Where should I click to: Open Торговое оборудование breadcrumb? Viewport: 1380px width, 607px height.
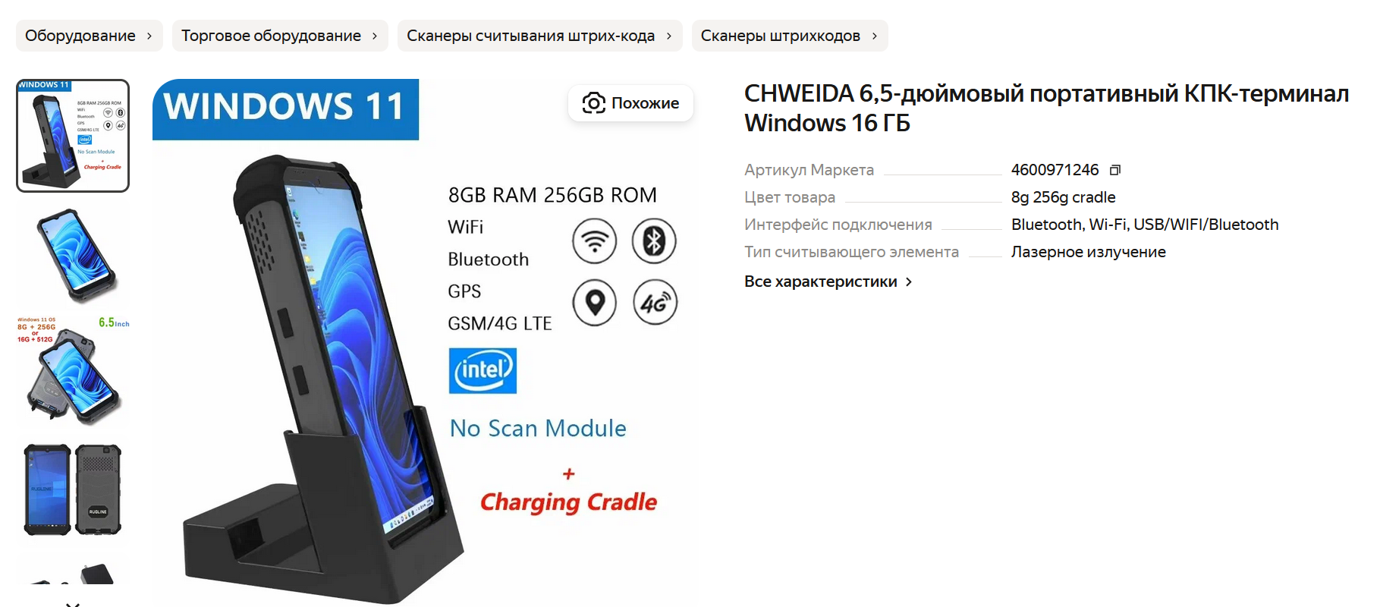point(280,36)
